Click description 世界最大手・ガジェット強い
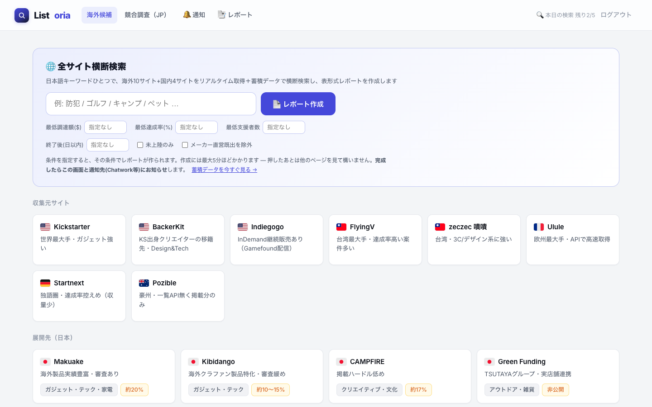The height and width of the screenshot is (407, 652). 77,244
